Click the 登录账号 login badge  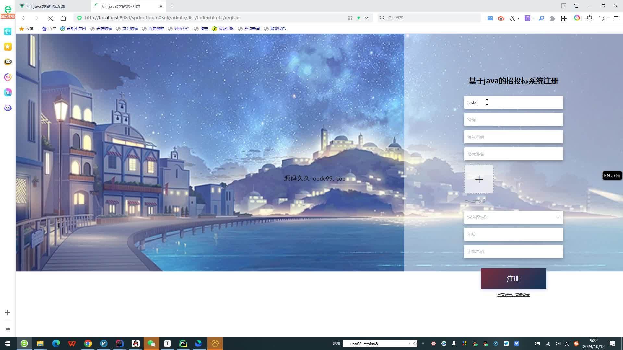pos(7,17)
